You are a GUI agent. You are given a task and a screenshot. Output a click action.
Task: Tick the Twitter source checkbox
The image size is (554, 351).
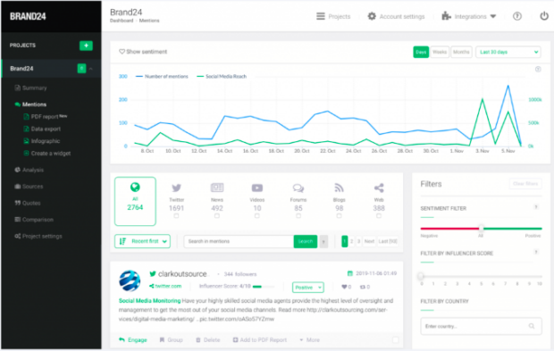click(x=176, y=216)
